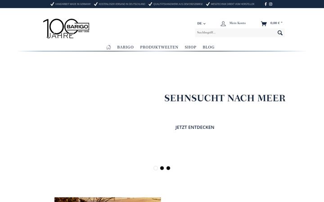This screenshot has width=324, height=202.
Task: Click 'Messtechnik direkt vom Hersteller' text
Action: [x=233, y=4]
